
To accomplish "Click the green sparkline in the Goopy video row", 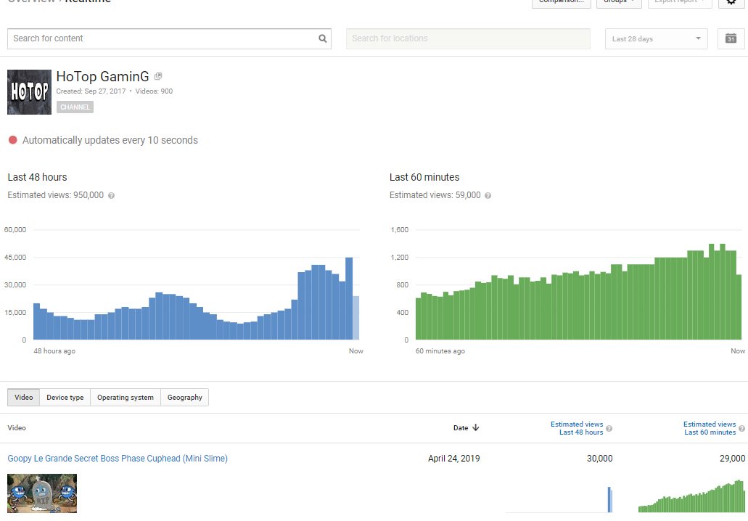I will [x=691, y=496].
